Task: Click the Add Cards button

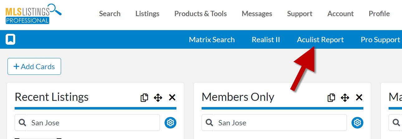Action: (34, 66)
